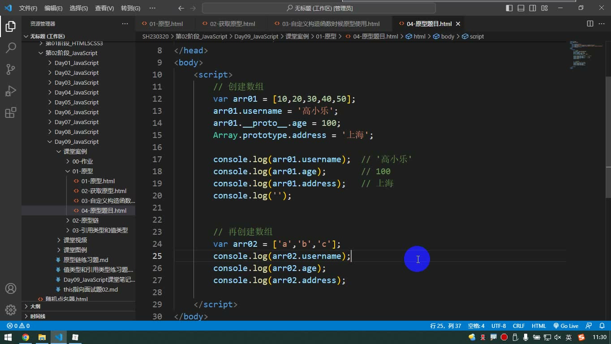The image size is (611, 344).
Task: Open File Explorer from the taskbar
Action: click(42, 337)
